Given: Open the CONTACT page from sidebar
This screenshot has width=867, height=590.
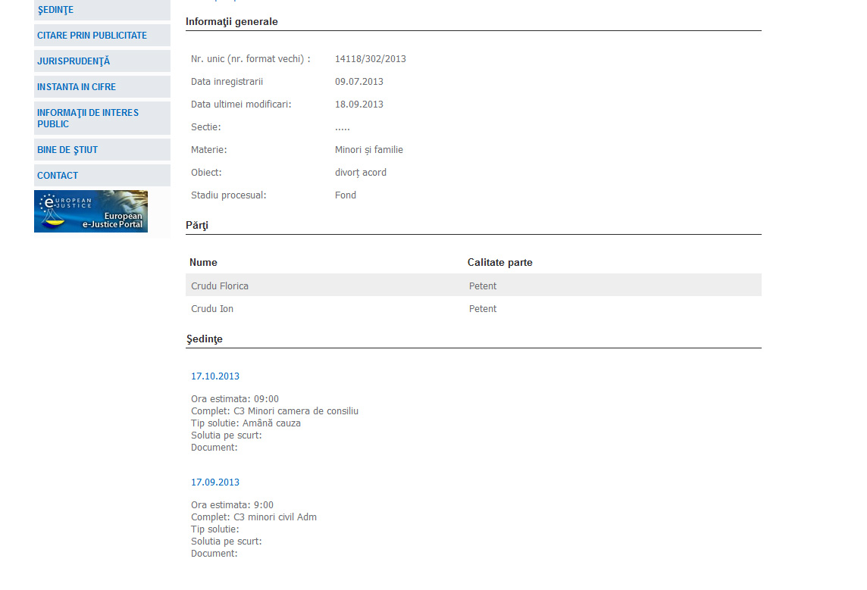Looking at the screenshot, I should click(x=58, y=176).
